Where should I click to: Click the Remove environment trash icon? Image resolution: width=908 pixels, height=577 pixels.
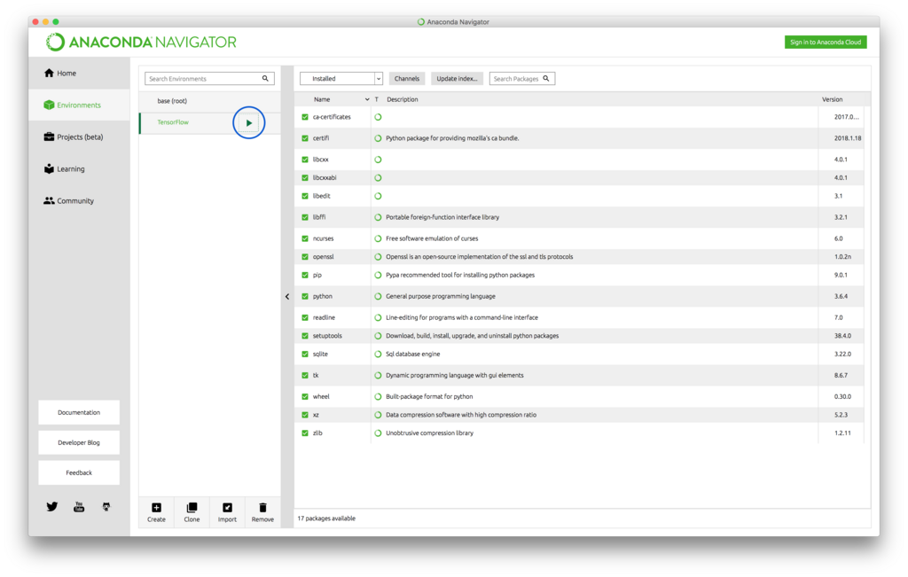click(x=262, y=508)
